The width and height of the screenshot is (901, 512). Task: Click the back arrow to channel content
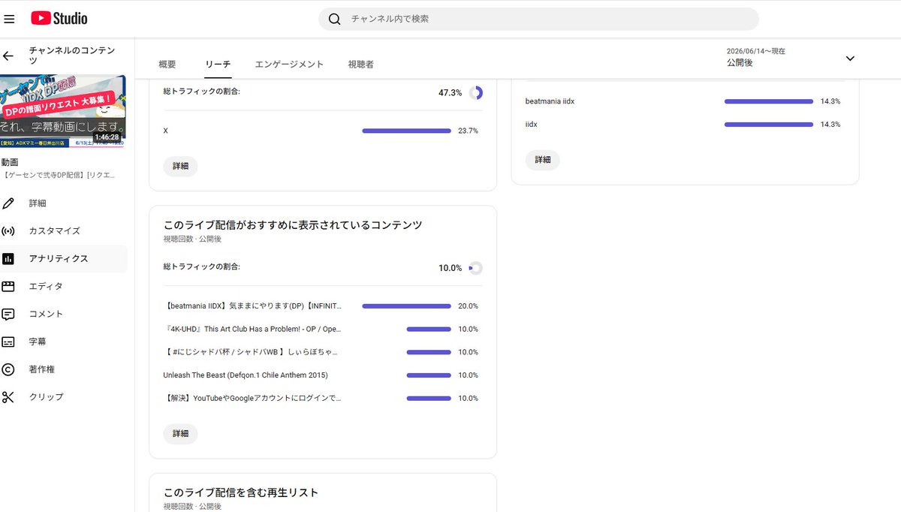coord(8,56)
